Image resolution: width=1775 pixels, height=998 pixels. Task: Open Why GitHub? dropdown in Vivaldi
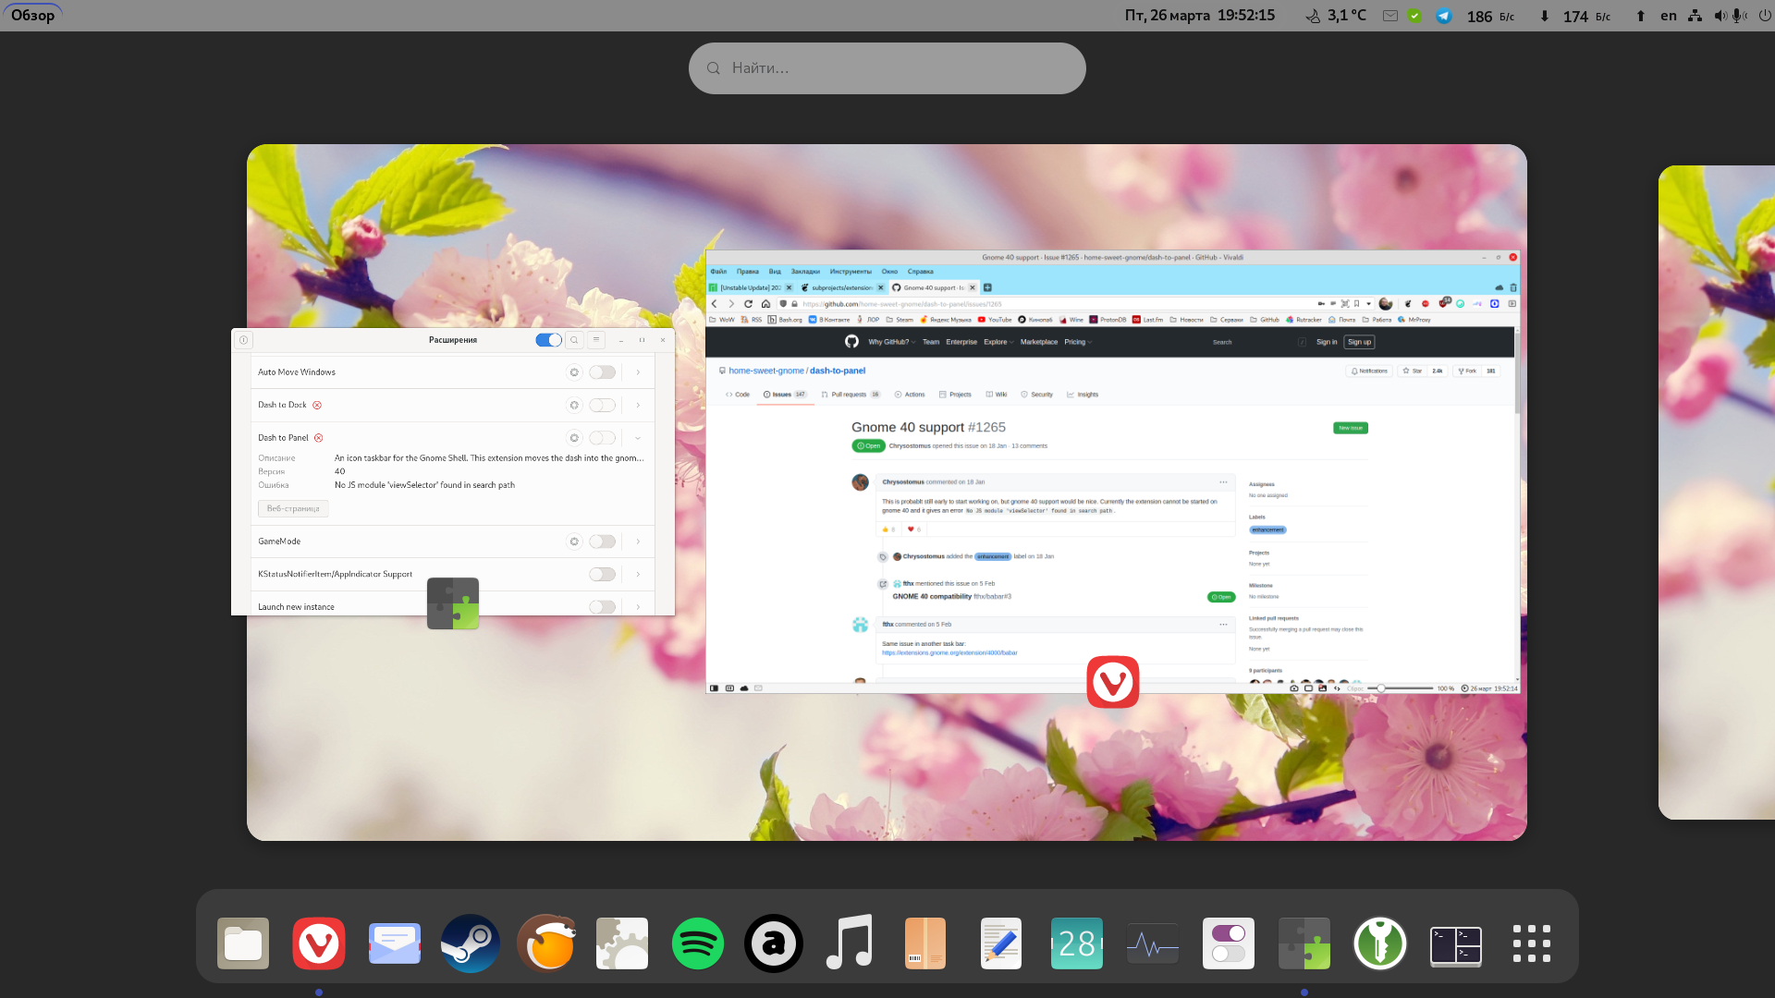pos(891,342)
